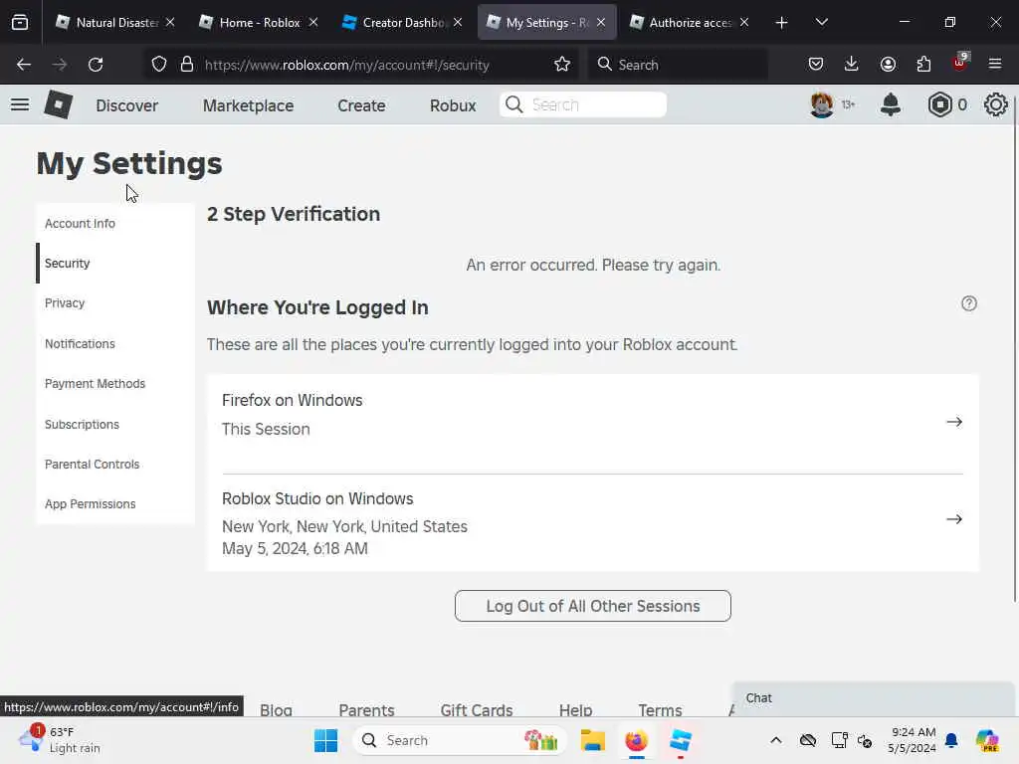
Task: Reload the page with refresh icon
Action: pos(96,65)
